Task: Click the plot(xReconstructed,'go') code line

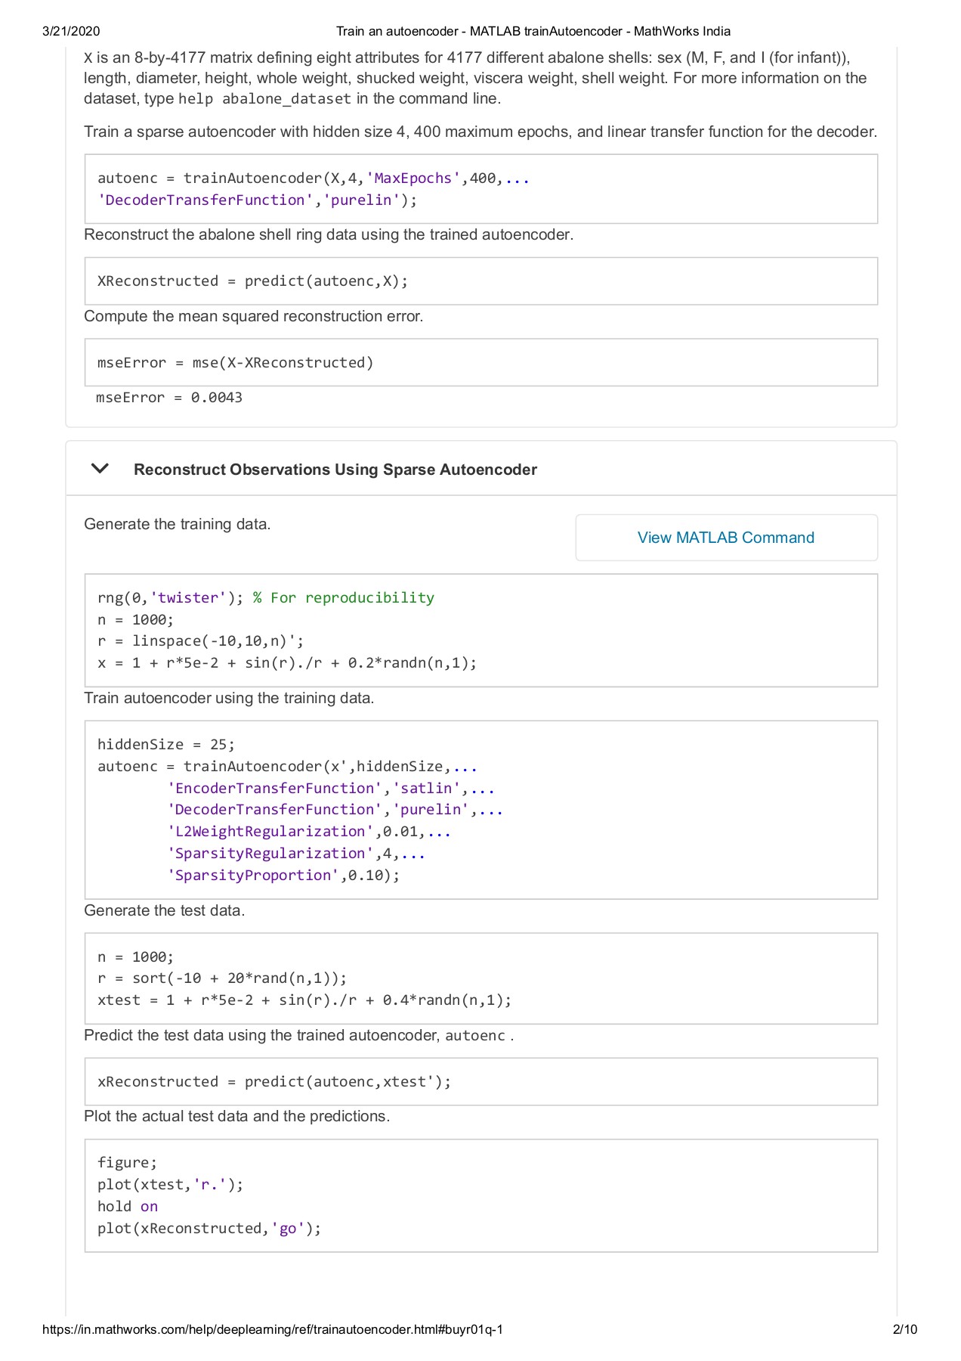Action: tap(209, 1229)
